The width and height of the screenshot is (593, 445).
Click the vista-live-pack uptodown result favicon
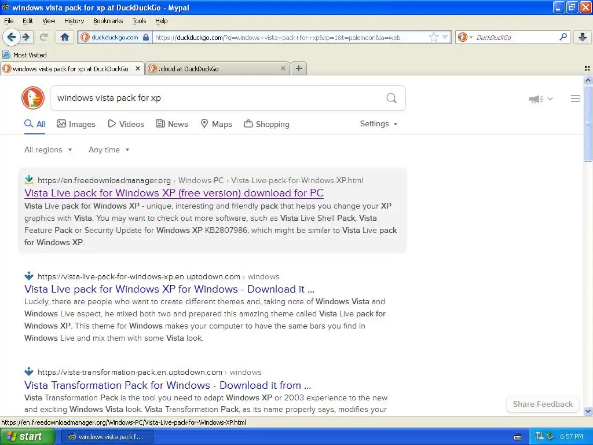tap(29, 276)
